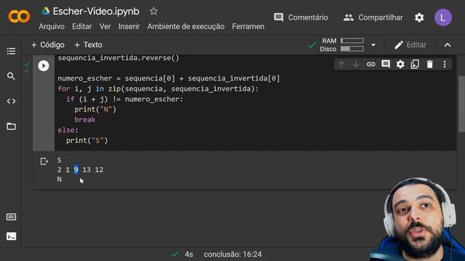Open the table of contents sidebar icon
This screenshot has width=465, height=261.
pyautogui.click(x=12, y=51)
